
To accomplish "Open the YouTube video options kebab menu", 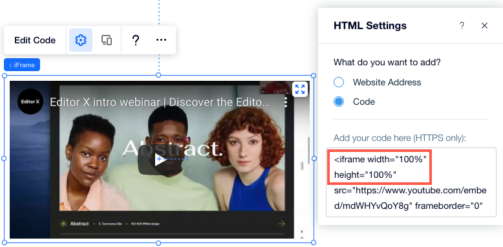I will [x=286, y=102].
